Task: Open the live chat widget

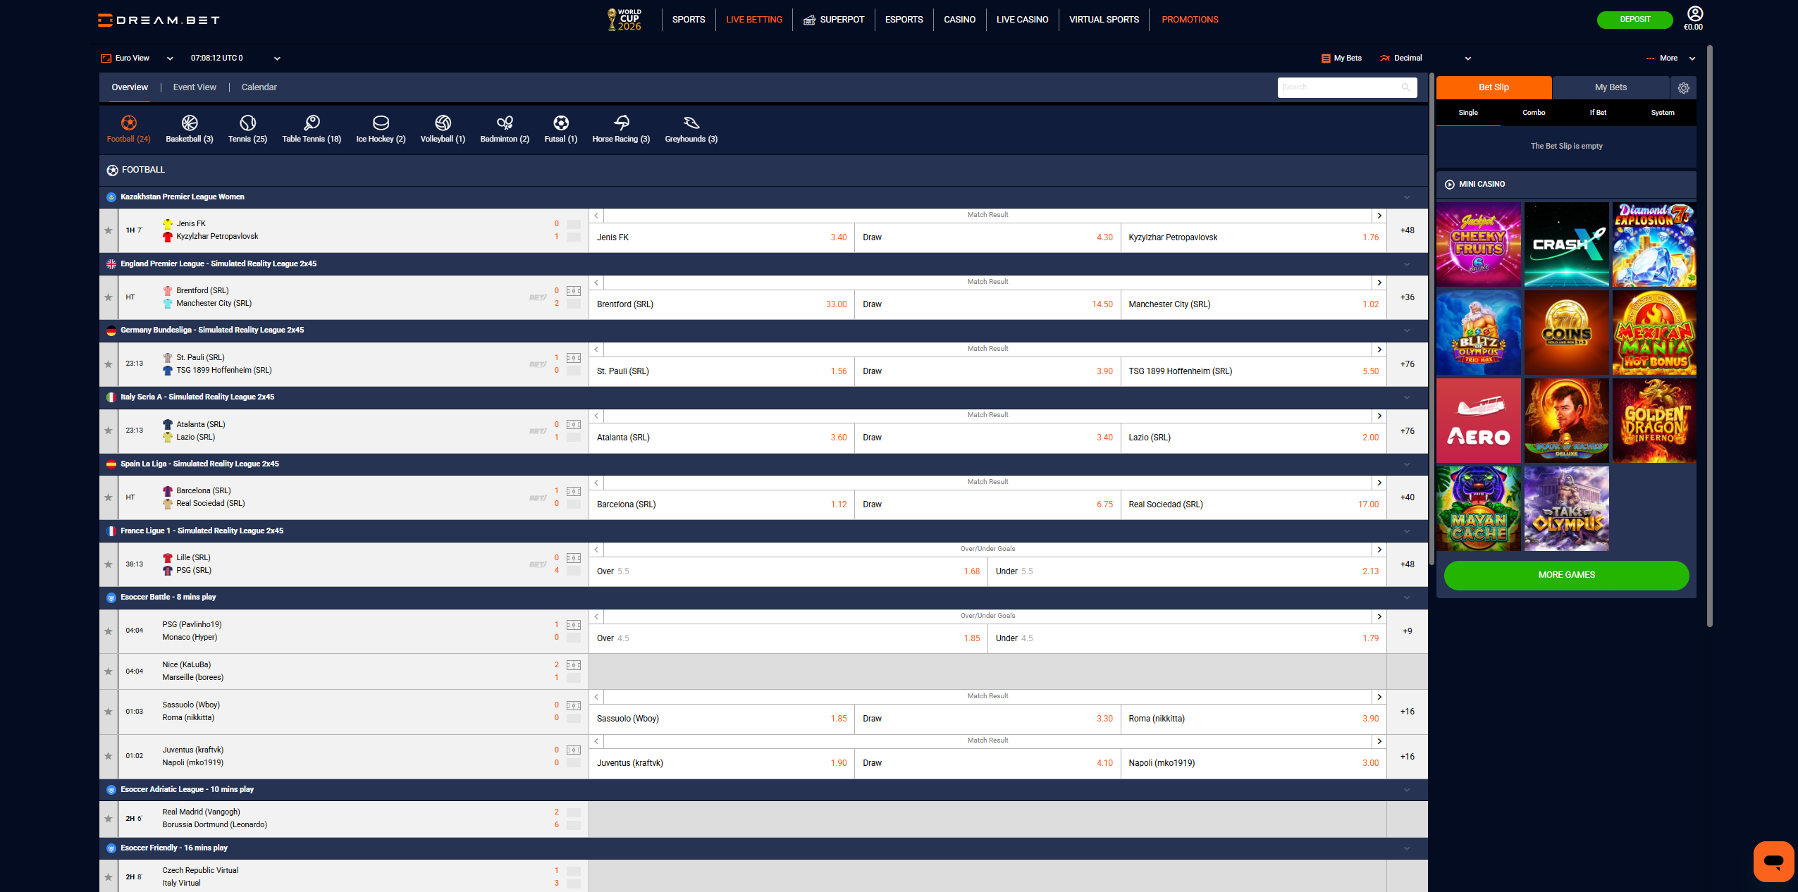Action: 1773,861
